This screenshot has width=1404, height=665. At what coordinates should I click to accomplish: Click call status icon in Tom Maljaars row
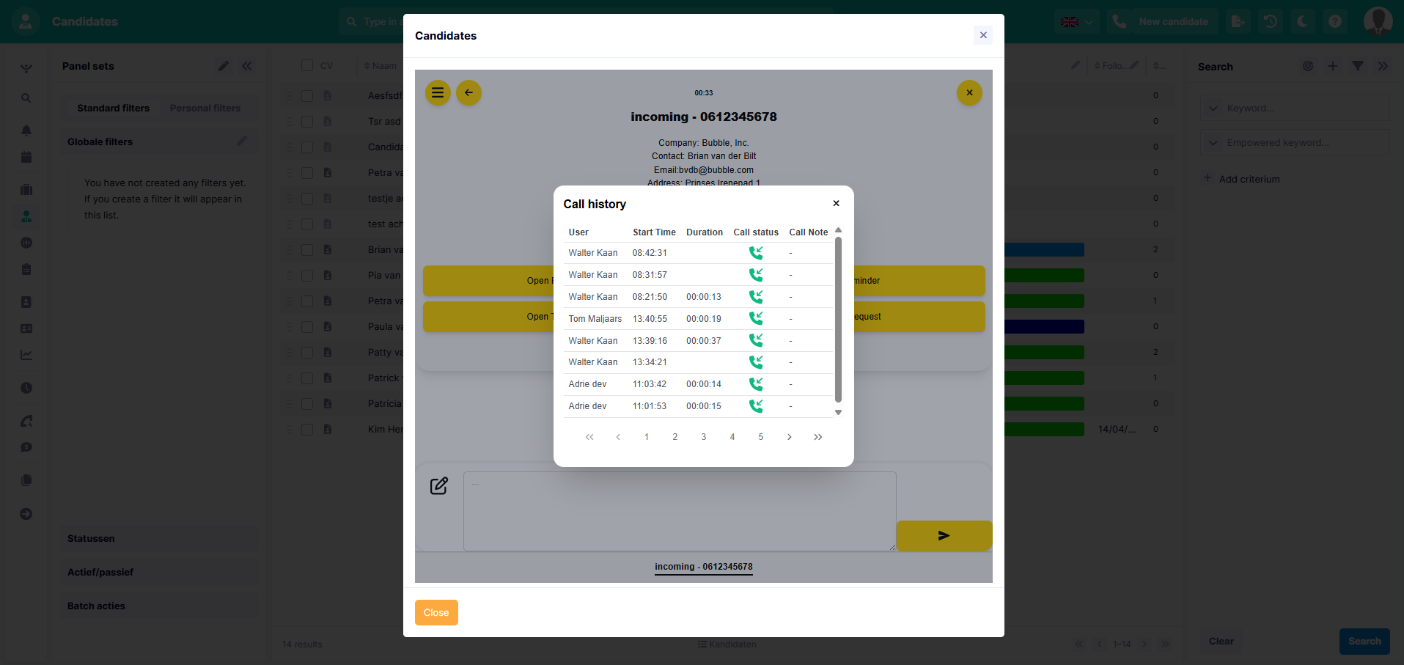coord(755,319)
